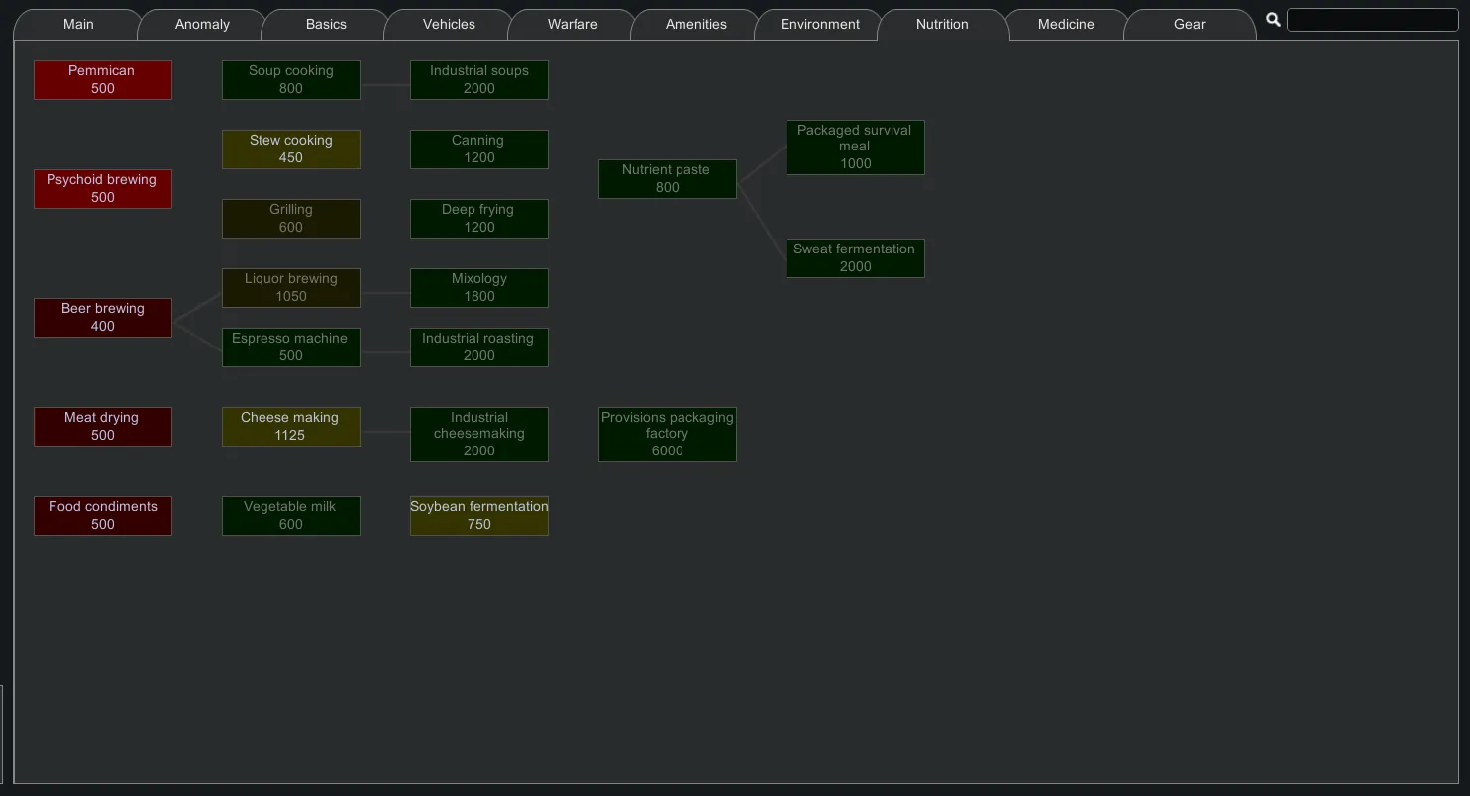Click the Stew cooking research node
Viewport: 1470px width, 796px height.
(291, 149)
